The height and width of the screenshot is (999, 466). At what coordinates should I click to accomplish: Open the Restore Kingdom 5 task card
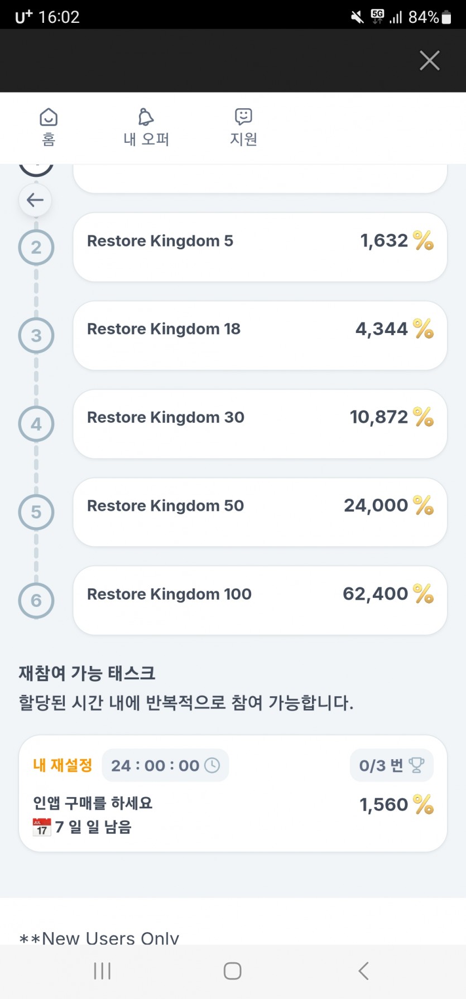(x=260, y=247)
